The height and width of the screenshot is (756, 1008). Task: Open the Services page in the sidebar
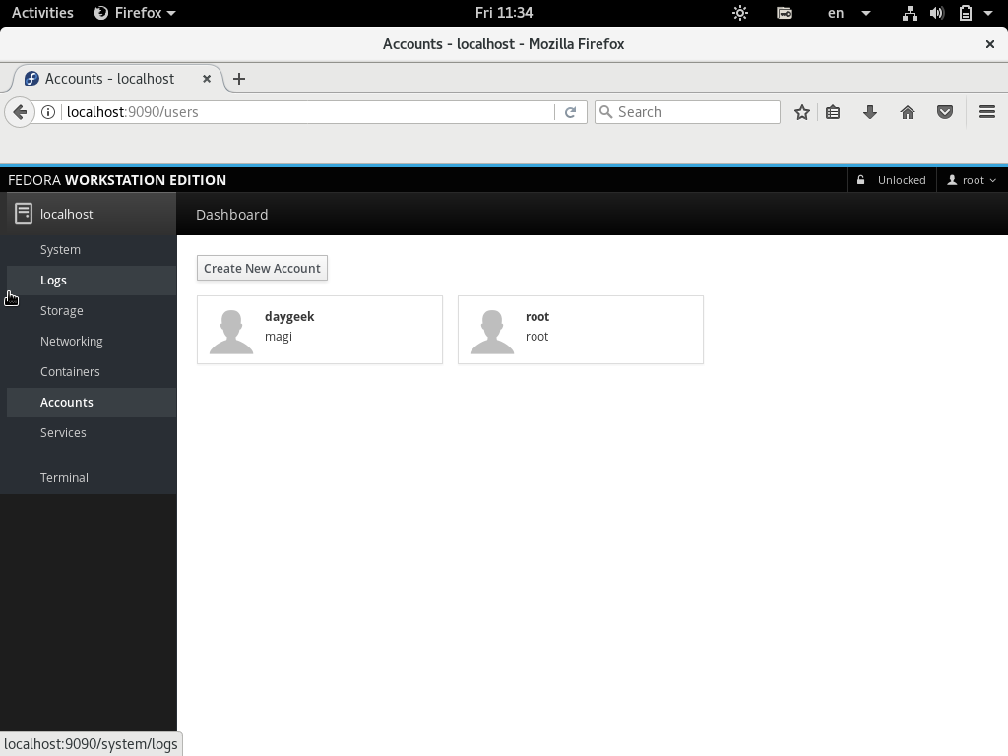(x=63, y=433)
